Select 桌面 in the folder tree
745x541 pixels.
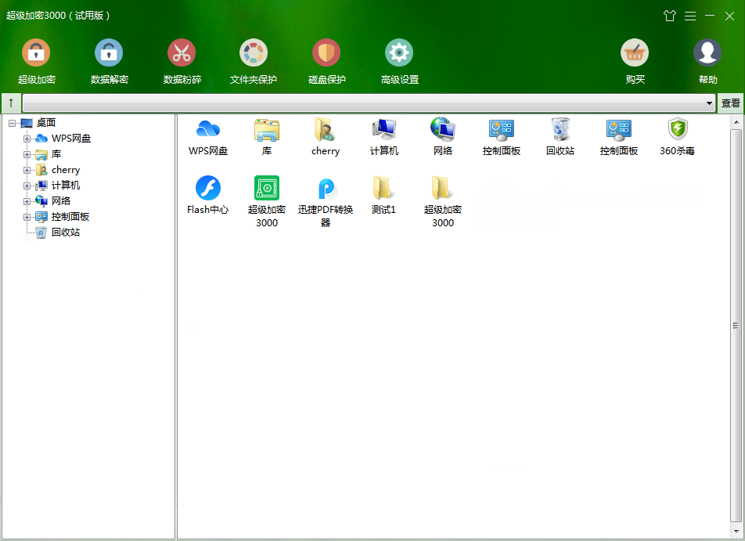click(x=46, y=123)
